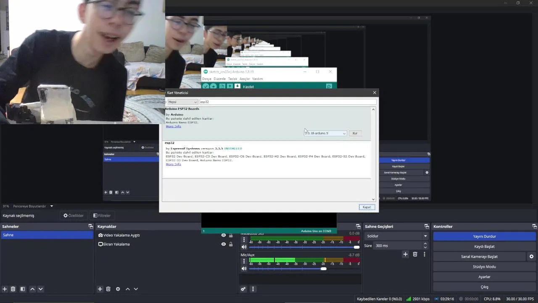The height and width of the screenshot is (303, 538).
Task: Open advanced audio properties gears icon
Action: [x=243, y=289]
